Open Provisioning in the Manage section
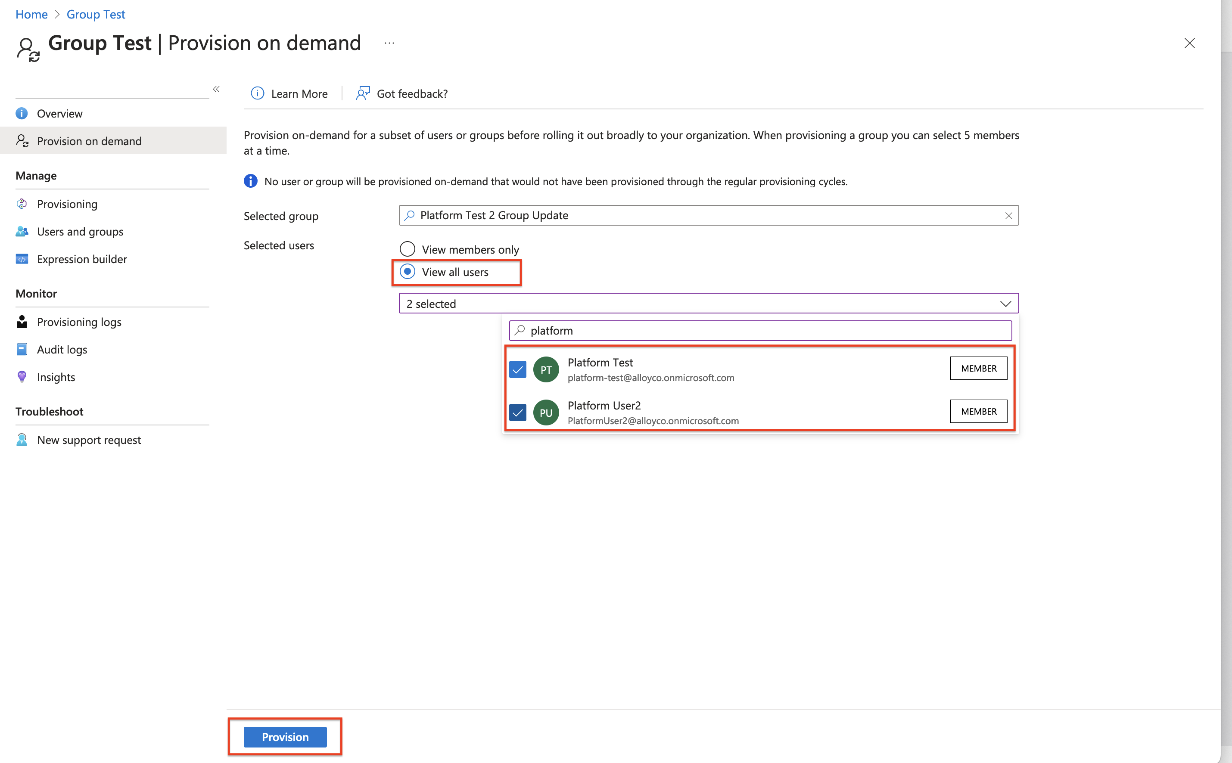The width and height of the screenshot is (1232, 763). pos(67,204)
